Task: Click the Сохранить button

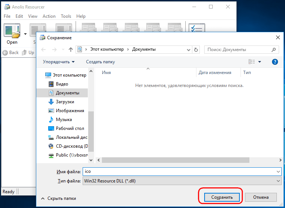Action: click(222, 197)
